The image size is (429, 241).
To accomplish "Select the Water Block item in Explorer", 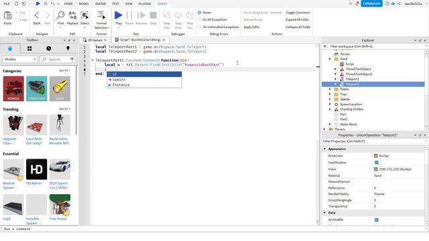I will (x=349, y=125).
